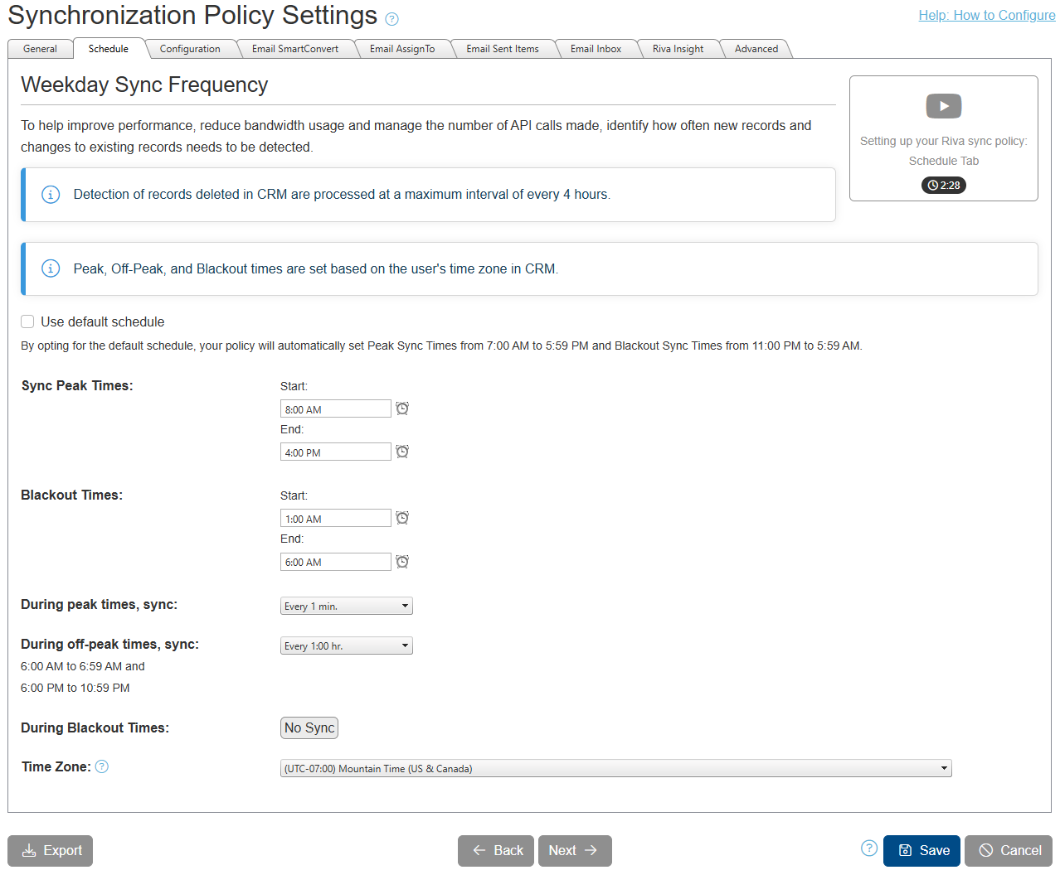Click the info icon about deleted CRM records
This screenshot has width=1060, height=870.
pyautogui.click(x=50, y=194)
